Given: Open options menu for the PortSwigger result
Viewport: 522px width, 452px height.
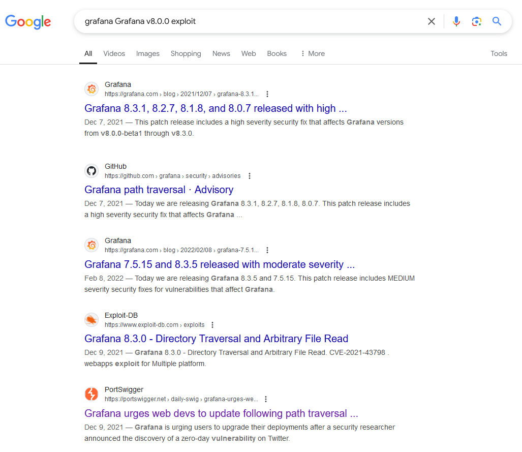Looking at the screenshot, I should (266, 399).
